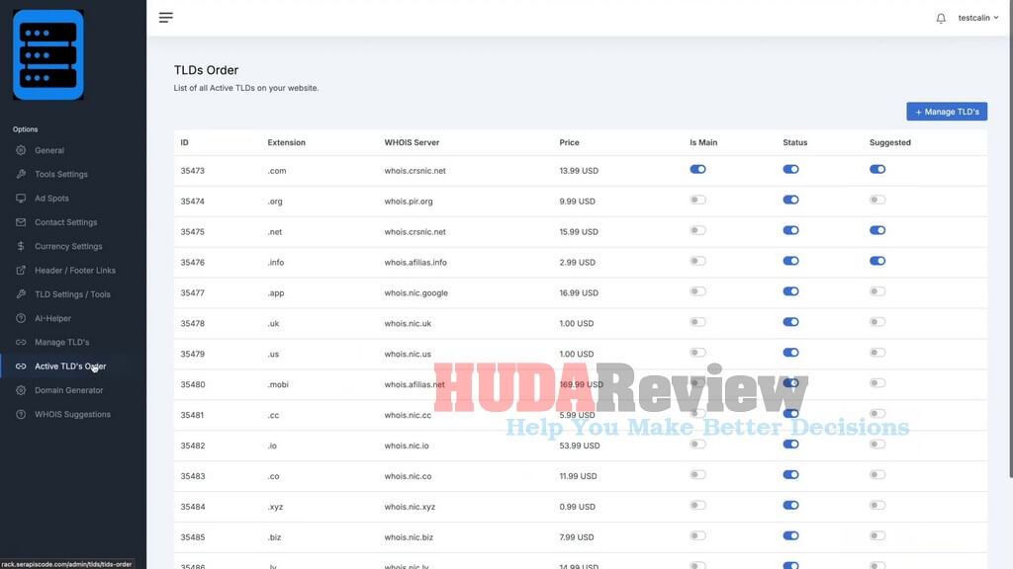Open Tools Settings
Image resolution: width=1013 pixels, height=569 pixels.
(x=61, y=174)
